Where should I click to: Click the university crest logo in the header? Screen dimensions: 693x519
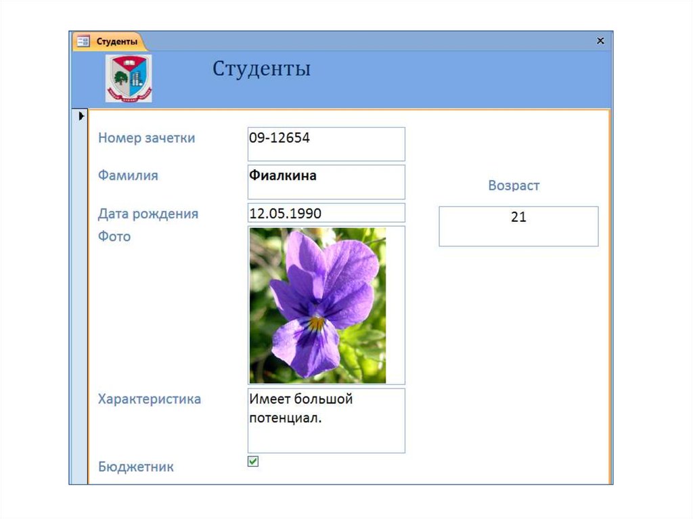129,78
